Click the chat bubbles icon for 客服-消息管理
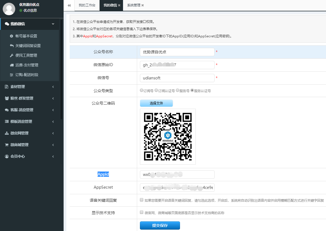The image size is (326, 231). click(7, 110)
